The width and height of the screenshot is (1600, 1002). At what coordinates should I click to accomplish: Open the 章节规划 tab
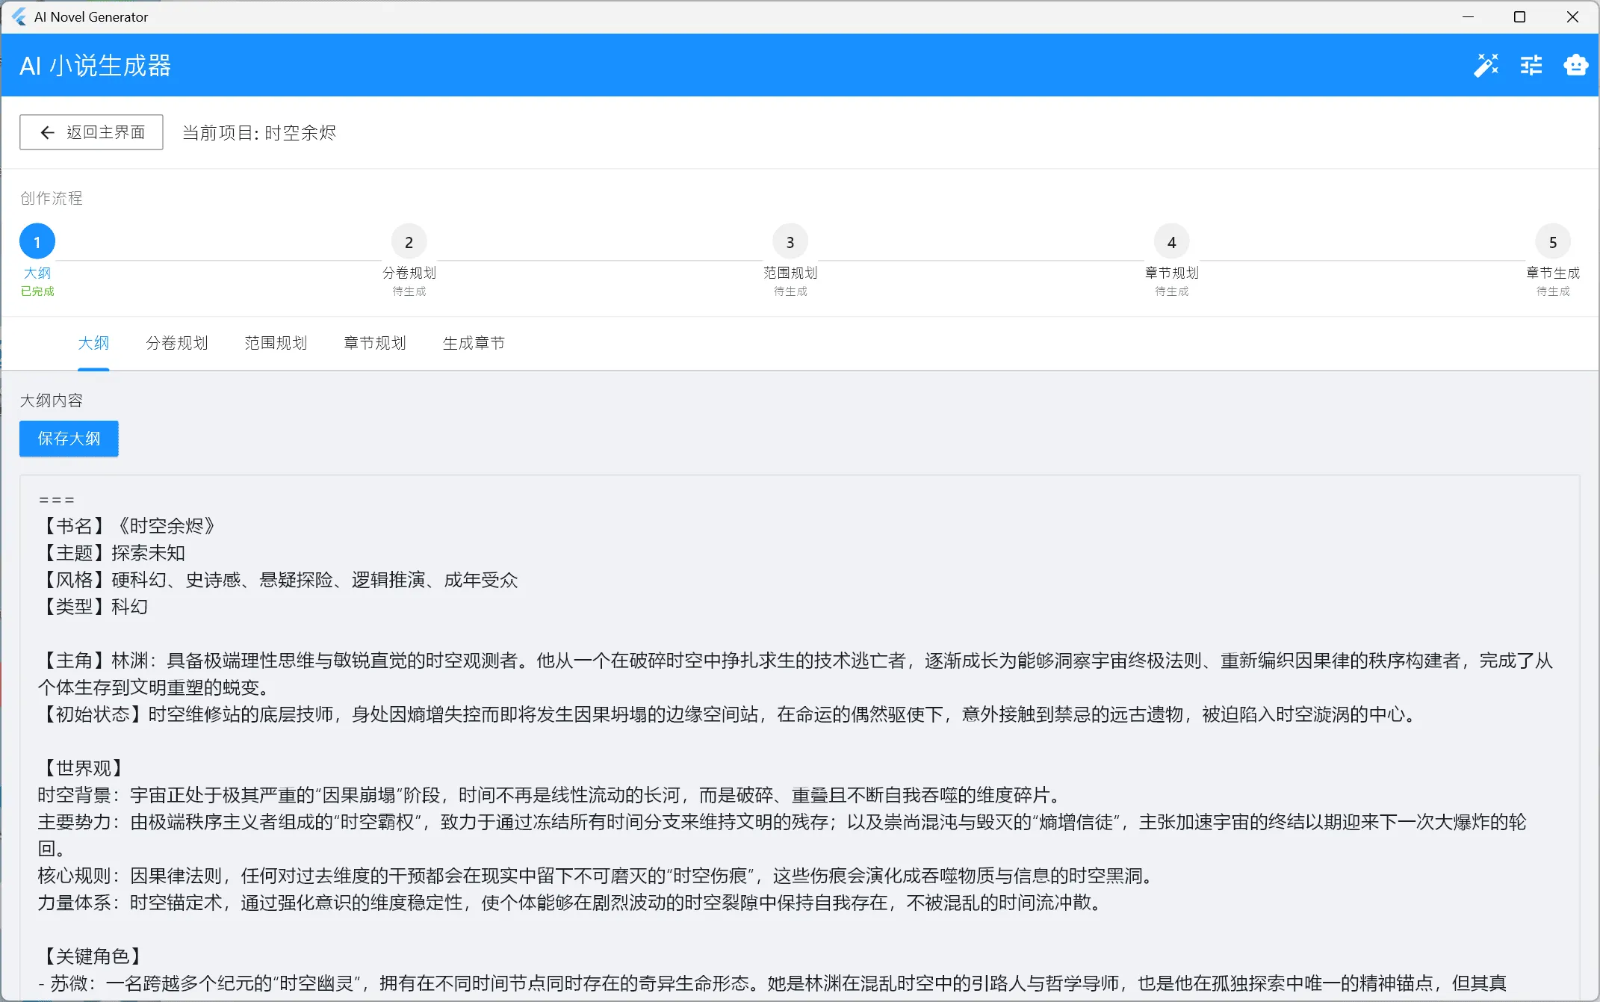[374, 343]
